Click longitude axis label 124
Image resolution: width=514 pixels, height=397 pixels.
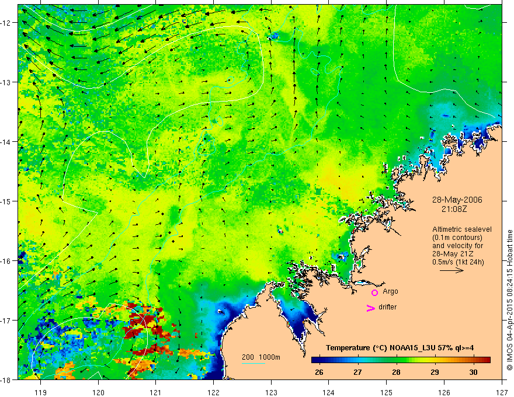point(329,392)
